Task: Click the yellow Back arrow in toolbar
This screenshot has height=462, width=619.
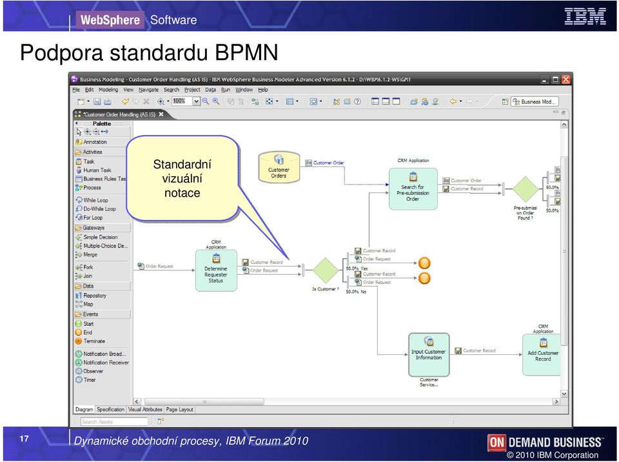Action: 453,101
